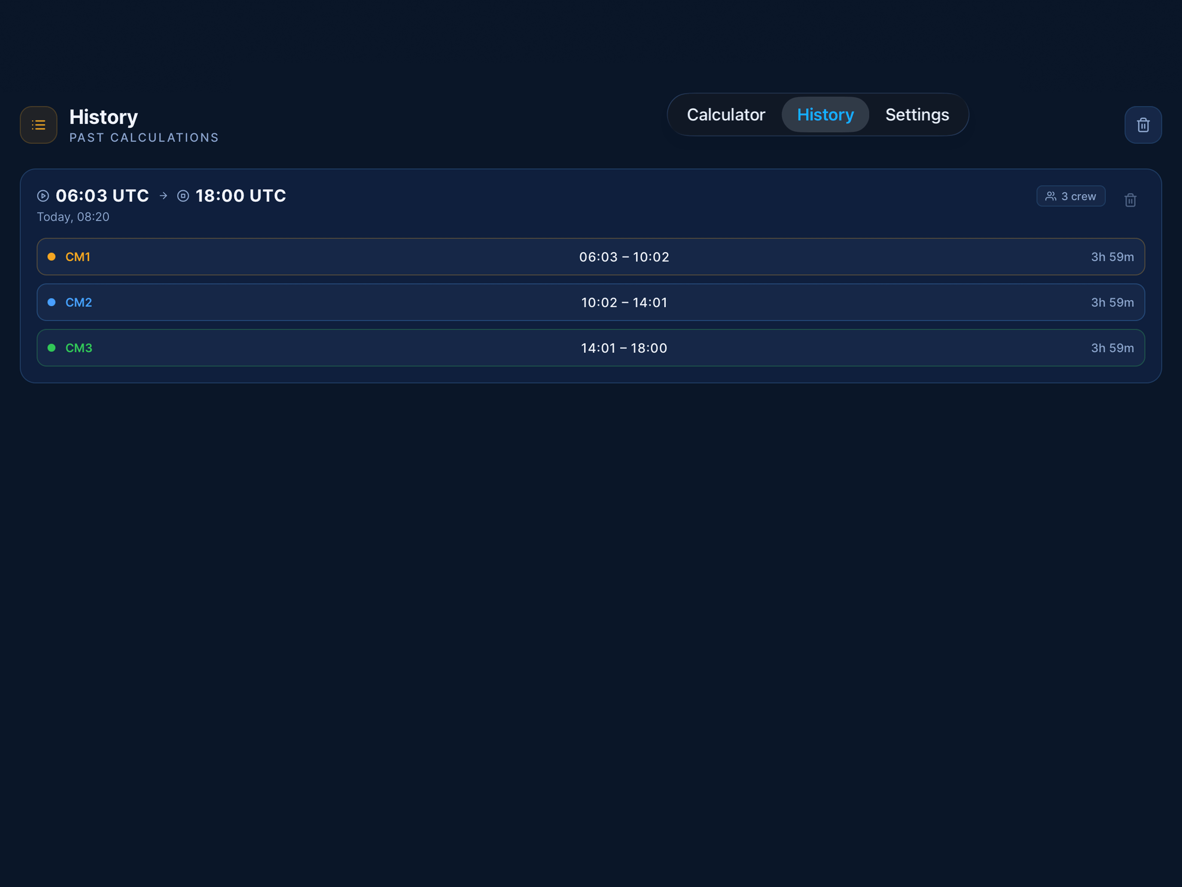Switch to the Calculator tab
The height and width of the screenshot is (887, 1182).
(x=726, y=115)
